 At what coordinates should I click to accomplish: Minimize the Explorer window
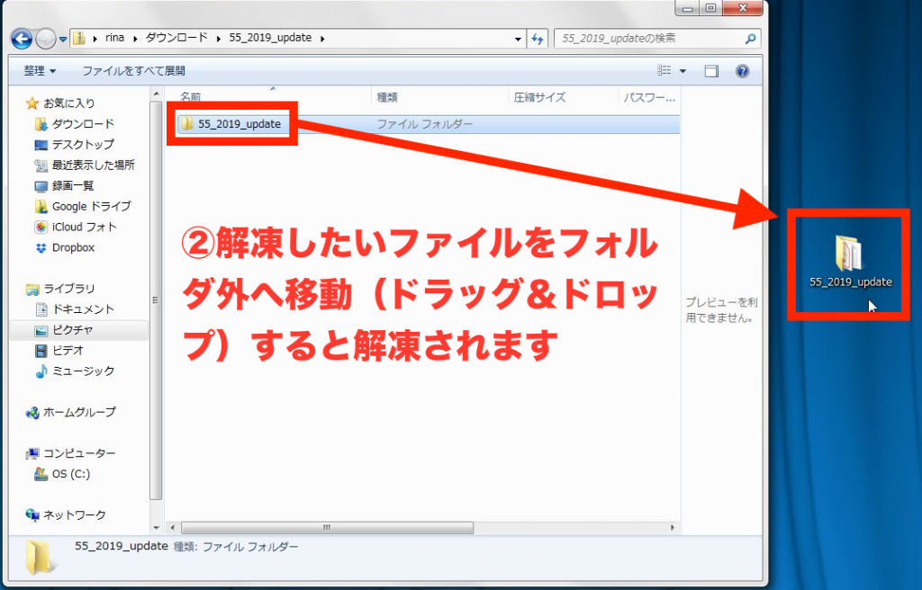687,8
